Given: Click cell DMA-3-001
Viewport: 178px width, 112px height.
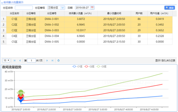Looking at the screenshot, I should (52, 19).
